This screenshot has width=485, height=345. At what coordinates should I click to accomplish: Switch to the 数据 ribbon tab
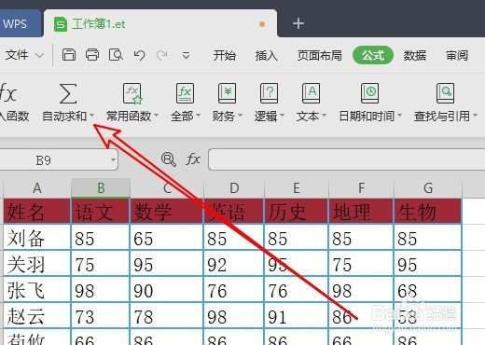[415, 55]
